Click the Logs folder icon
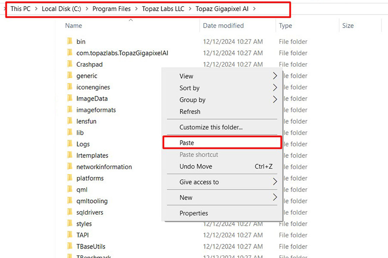 (70, 144)
